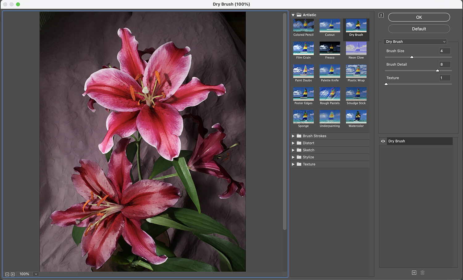Screen dimensions: 463x280
Task: Click the Texture slider handle
Action: 386,84
